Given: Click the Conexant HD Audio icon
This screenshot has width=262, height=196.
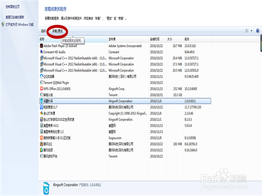Looking at the screenshot, I should 41,52.
